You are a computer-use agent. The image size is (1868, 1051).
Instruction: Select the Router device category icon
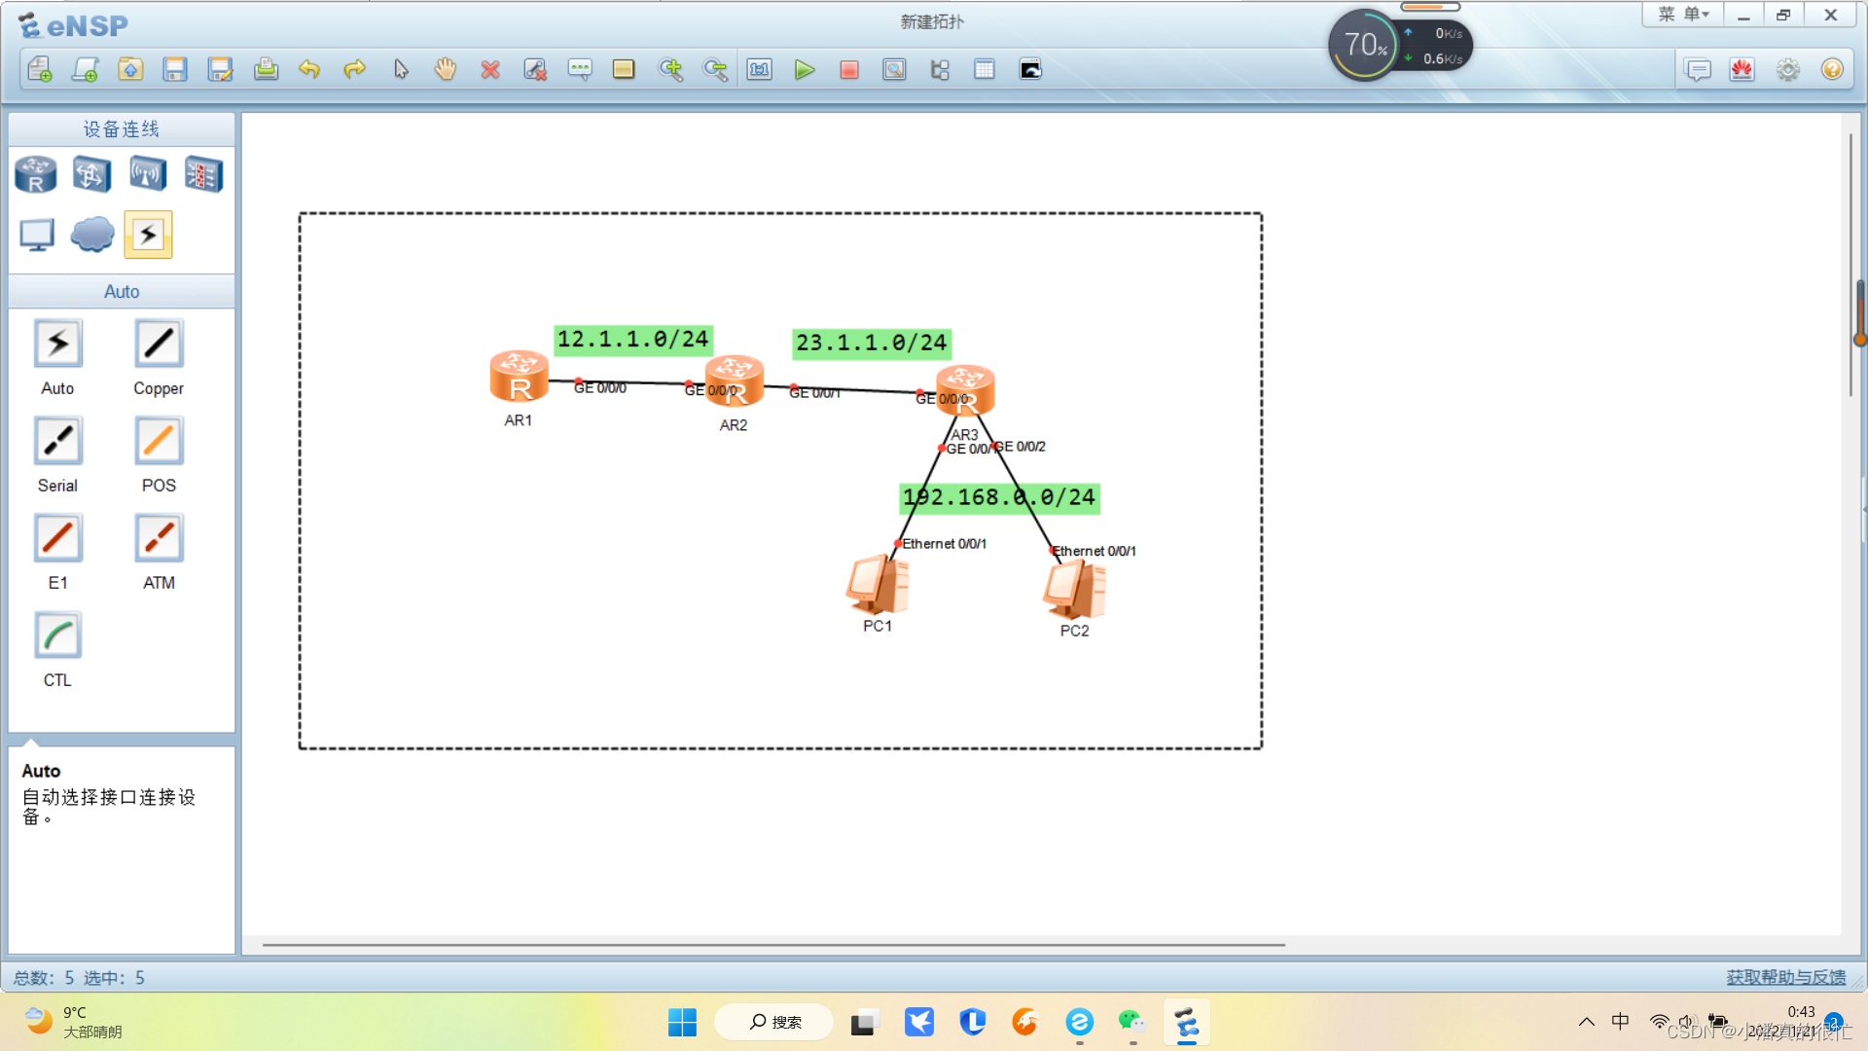36,175
